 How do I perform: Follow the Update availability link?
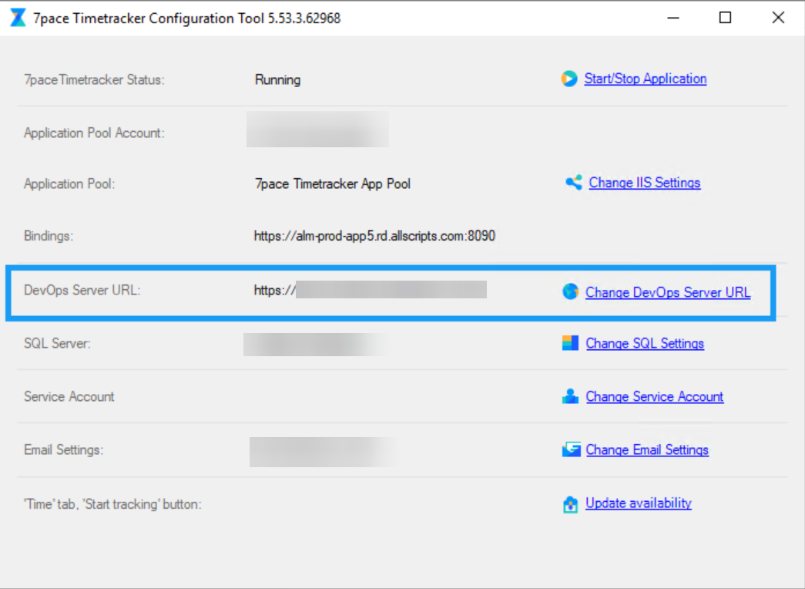[x=639, y=503]
